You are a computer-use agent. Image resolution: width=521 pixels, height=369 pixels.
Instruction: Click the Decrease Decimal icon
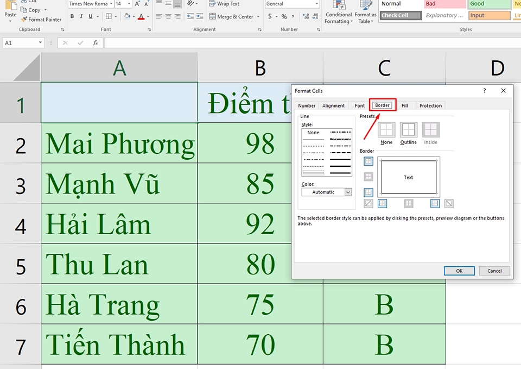[x=315, y=16]
